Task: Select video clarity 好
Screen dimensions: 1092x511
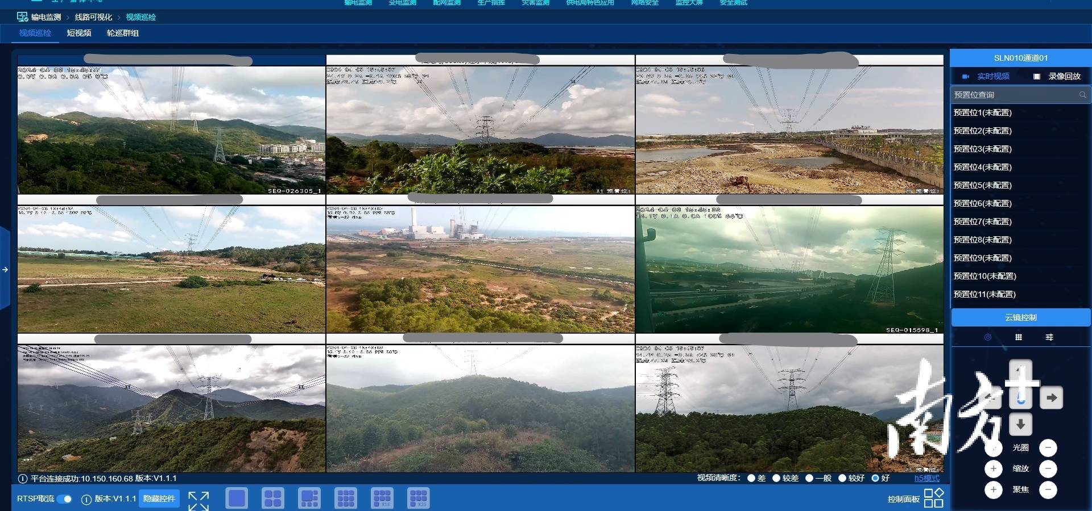Action: point(875,478)
